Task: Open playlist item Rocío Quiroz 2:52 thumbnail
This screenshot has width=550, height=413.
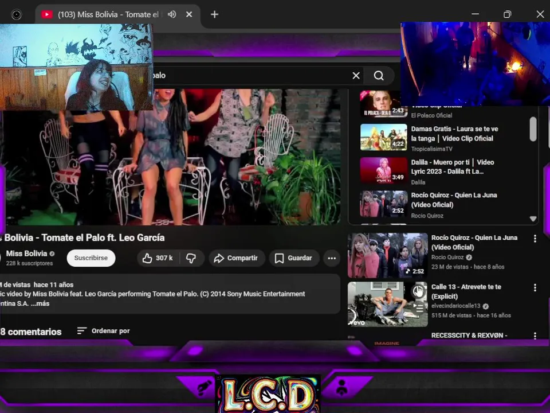Action: coord(384,204)
